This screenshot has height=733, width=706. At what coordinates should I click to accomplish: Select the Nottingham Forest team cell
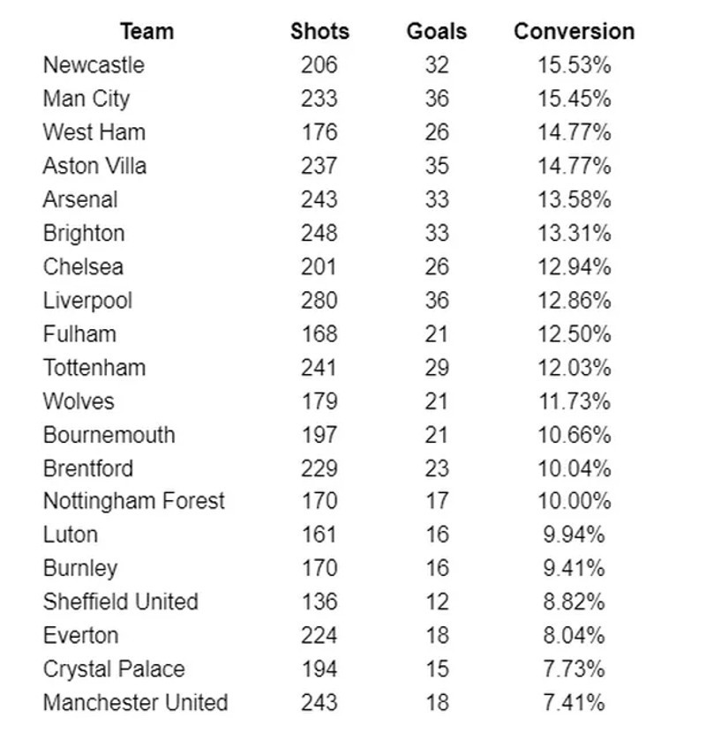(134, 501)
